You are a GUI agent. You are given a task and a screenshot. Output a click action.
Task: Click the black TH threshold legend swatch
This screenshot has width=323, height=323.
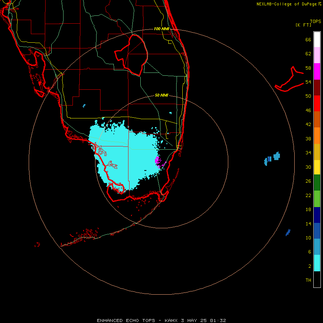(x=317, y=279)
